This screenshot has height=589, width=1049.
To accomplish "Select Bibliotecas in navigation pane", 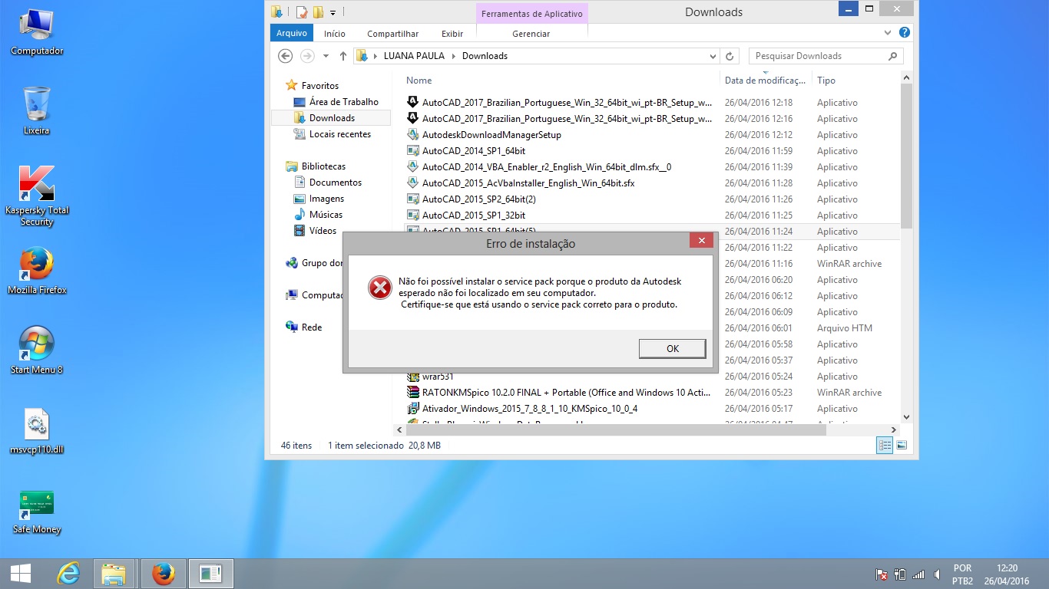I will pos(316,166).
